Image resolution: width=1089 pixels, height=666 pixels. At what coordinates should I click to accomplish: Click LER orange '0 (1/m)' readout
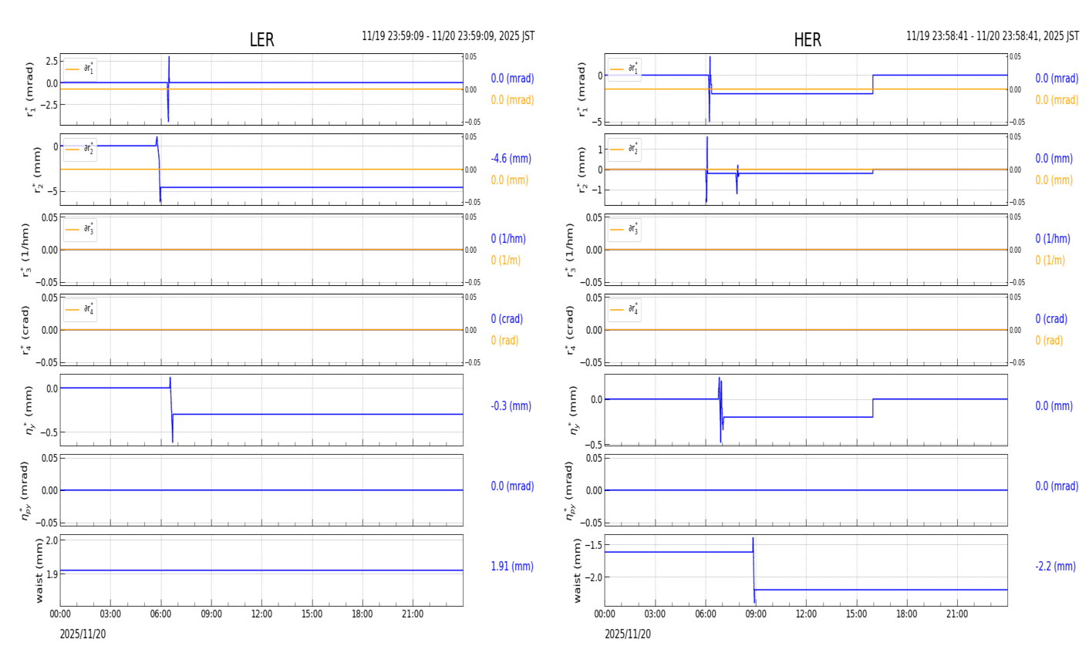click(506, 261)
